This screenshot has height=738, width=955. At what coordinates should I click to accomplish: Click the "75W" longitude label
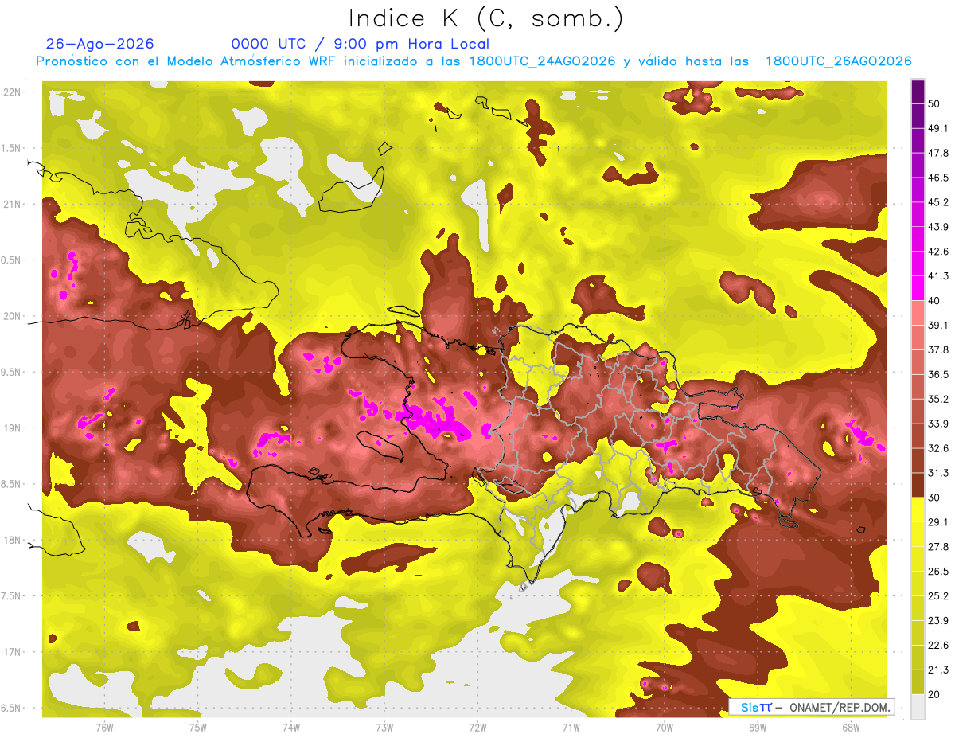tap(197, 728)
